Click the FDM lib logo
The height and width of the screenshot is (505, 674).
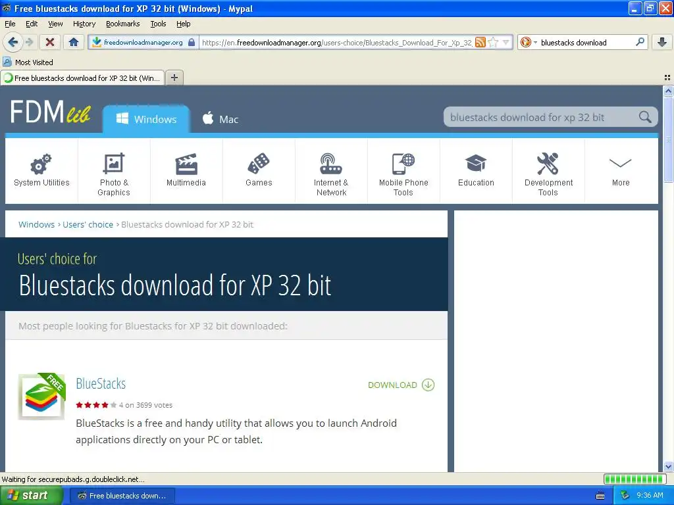pos(50,112)
